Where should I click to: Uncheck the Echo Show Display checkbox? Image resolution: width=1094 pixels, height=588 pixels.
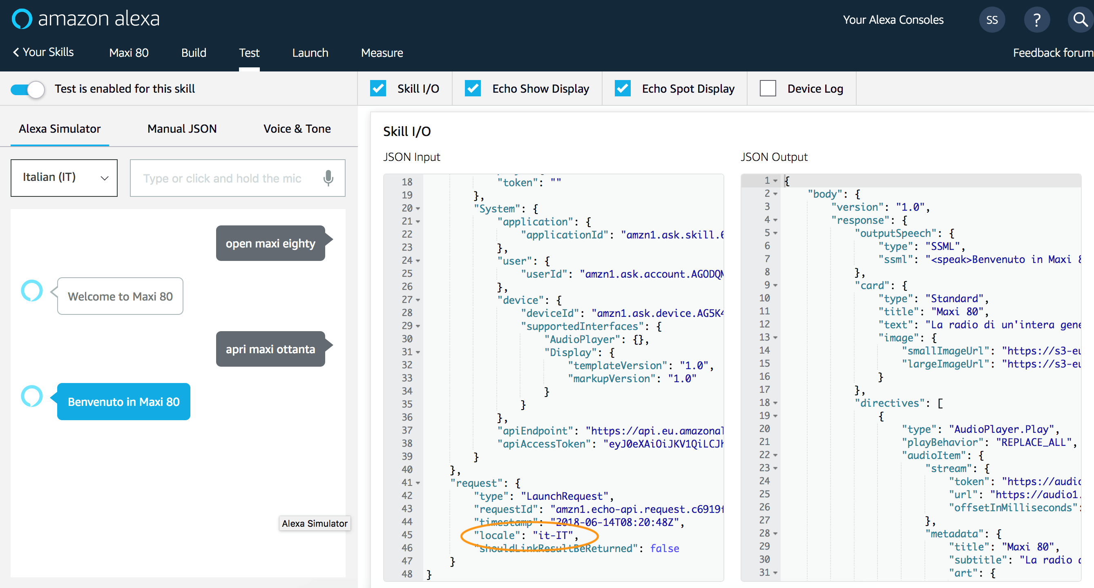[473, 88]
